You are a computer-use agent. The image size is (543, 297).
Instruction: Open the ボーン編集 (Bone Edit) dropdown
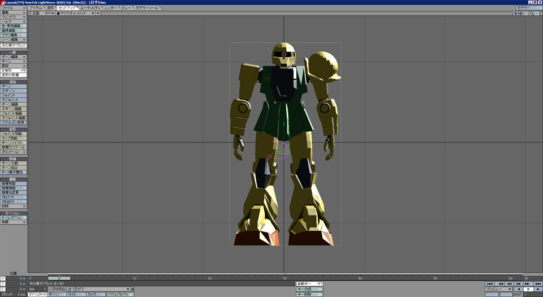coord(14,57)
